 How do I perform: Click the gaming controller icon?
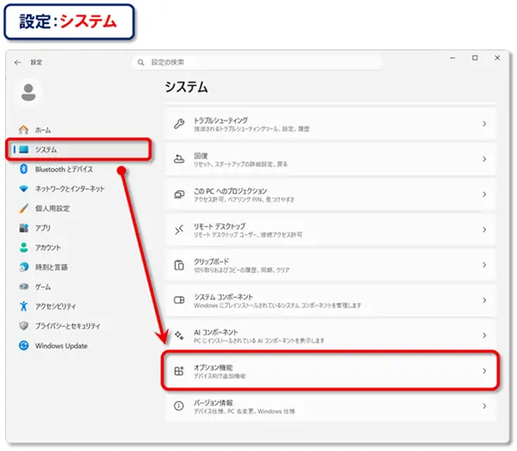click(x=24, y=287)
